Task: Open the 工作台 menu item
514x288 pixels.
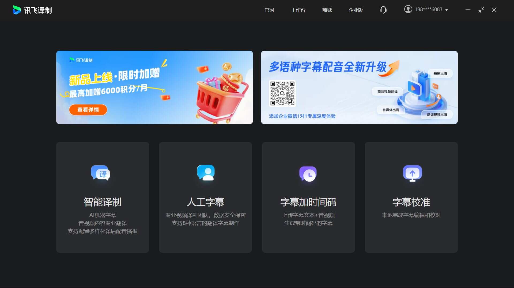Action: [x=298, y=10]
